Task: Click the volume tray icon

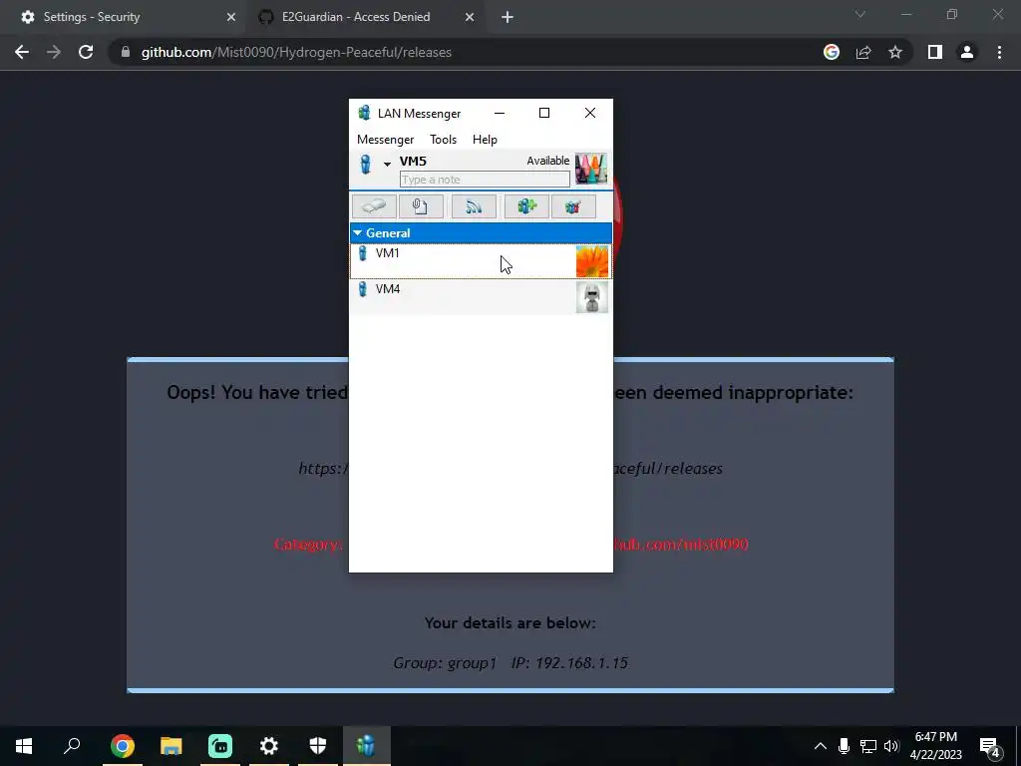Action: pyautogui.click(x=891, y=746)
